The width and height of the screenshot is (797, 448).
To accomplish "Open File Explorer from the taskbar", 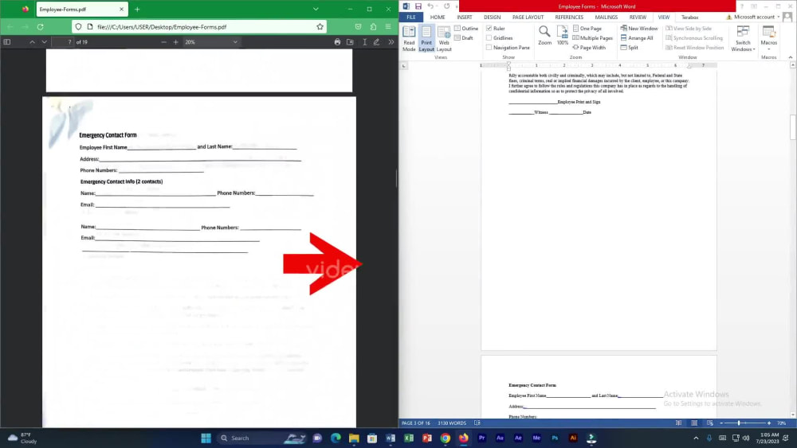I will 354,438.
